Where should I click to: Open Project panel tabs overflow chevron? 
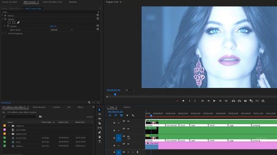pyautogui.click(x=93, y=107)
